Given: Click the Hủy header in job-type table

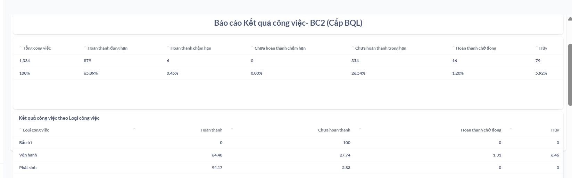Looking at the screenshot, I should pyautogui.click(x=555, y=130).
